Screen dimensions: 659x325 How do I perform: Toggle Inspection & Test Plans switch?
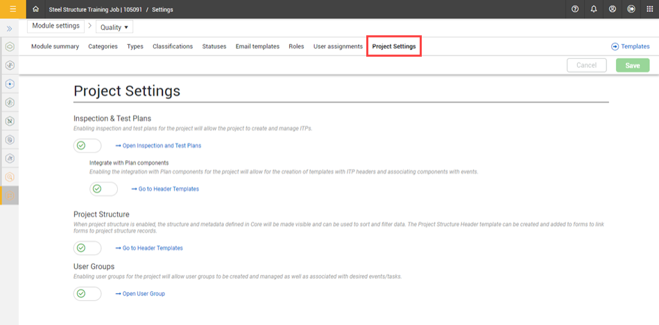click(x=87, y=146)
